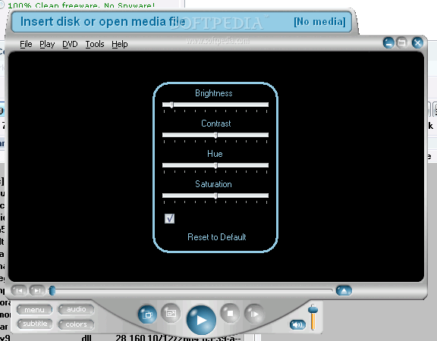Viewport: 437px width, 341px height.
Task: Click the Contrast label
Action: pos(216,124)
